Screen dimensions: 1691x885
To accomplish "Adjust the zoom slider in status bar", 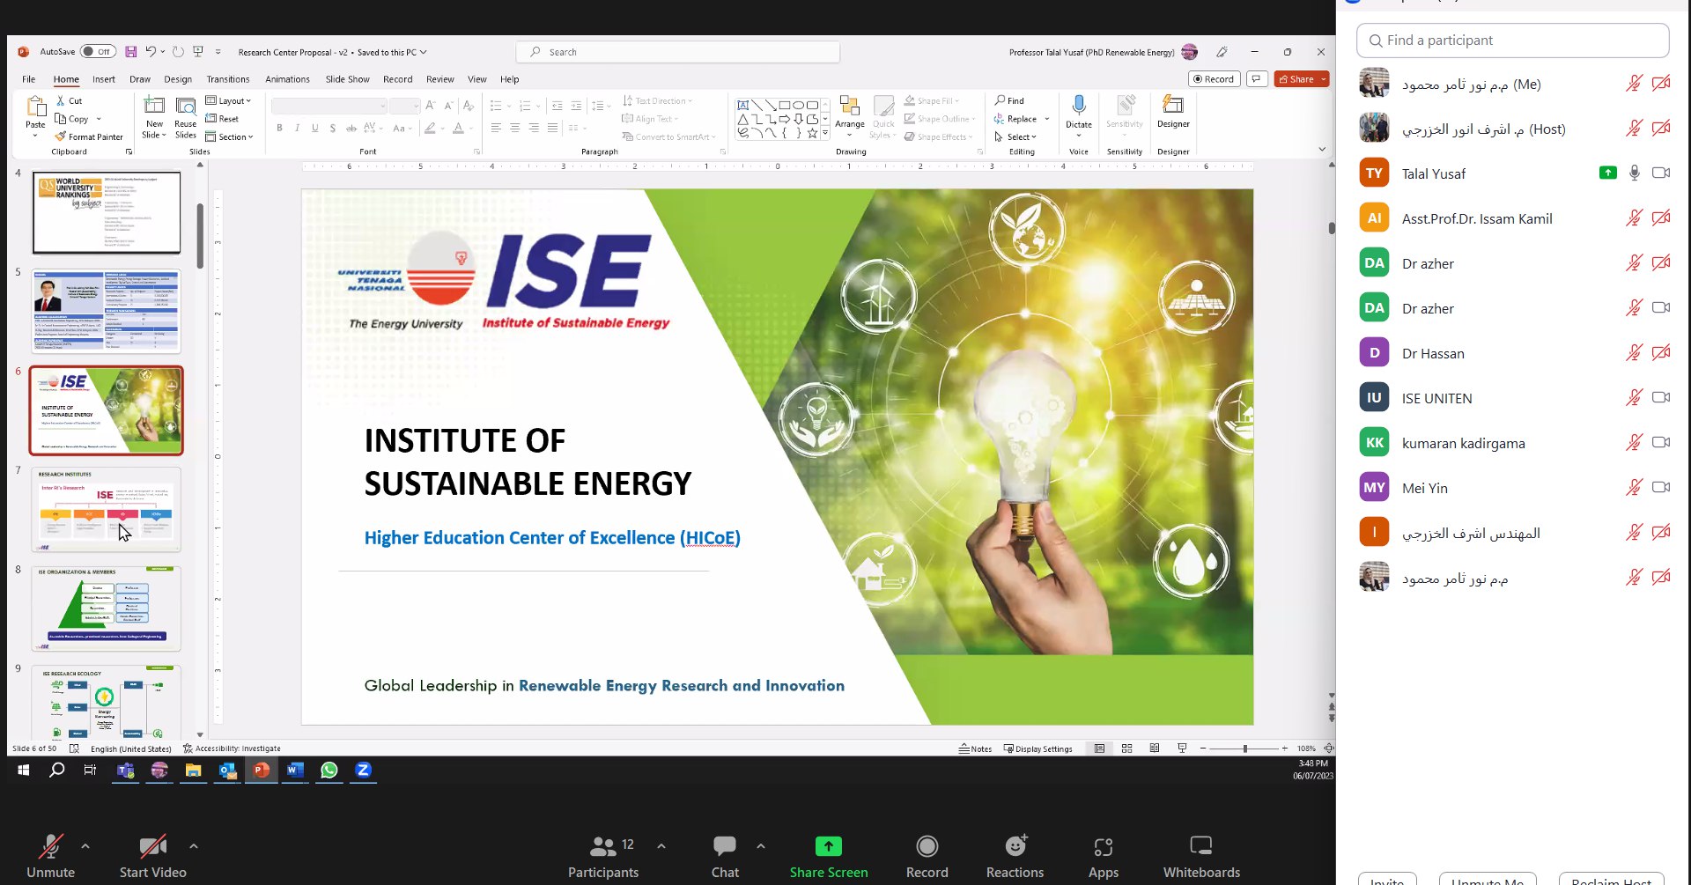I will [1244, 749].
